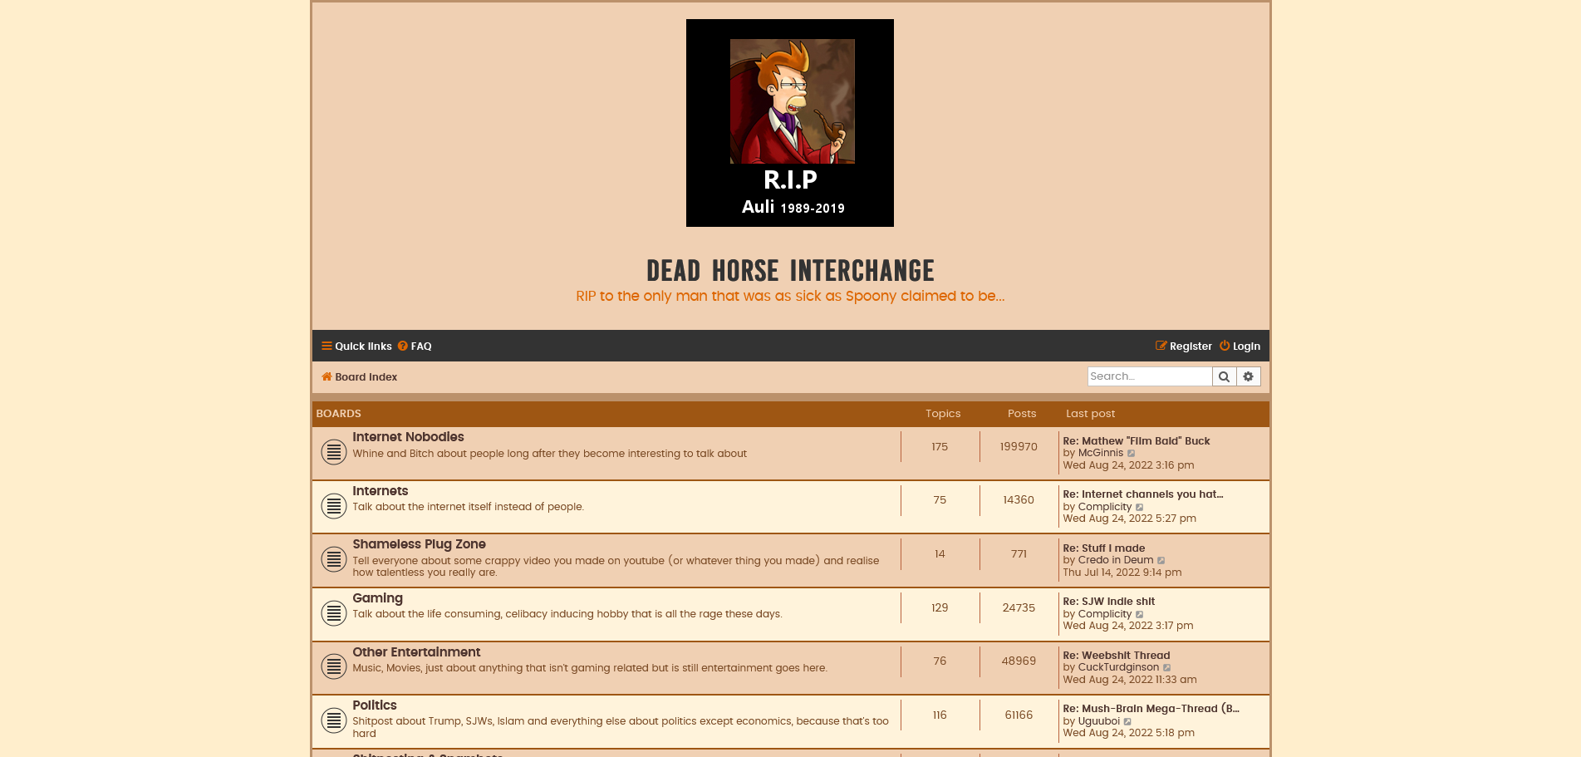Open 'Re: Stuff I made' post
Screen dimensions: 1581x757
click(x=1104, y=548)
